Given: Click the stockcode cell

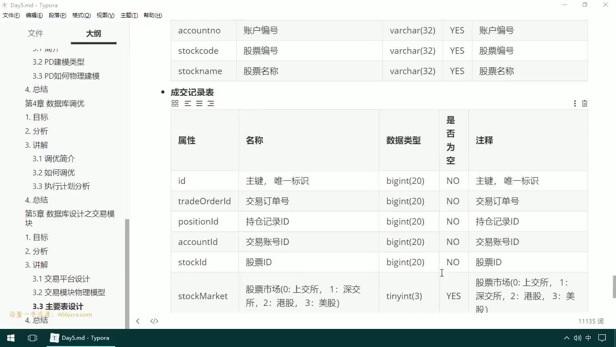Looking at the screenshot, I should 203,51.
